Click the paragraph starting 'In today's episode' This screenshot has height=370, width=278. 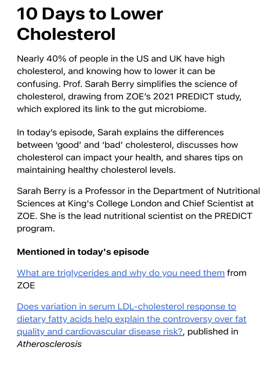(x=130, y=151)
